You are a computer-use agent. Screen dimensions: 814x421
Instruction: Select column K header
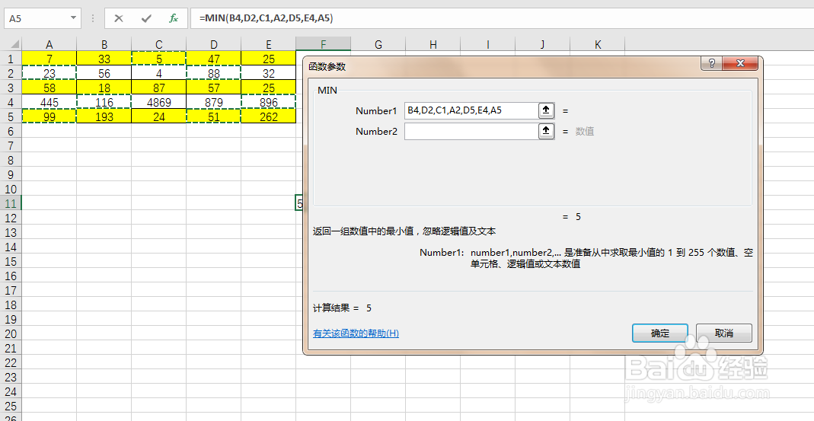[598, 45]
